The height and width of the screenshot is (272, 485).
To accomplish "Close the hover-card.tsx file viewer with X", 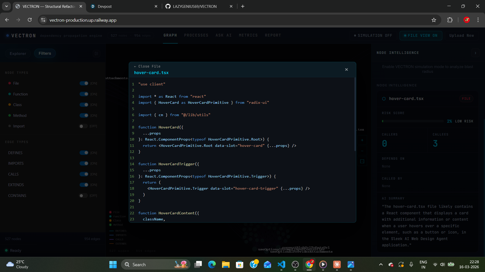I will tap(346, 70).
